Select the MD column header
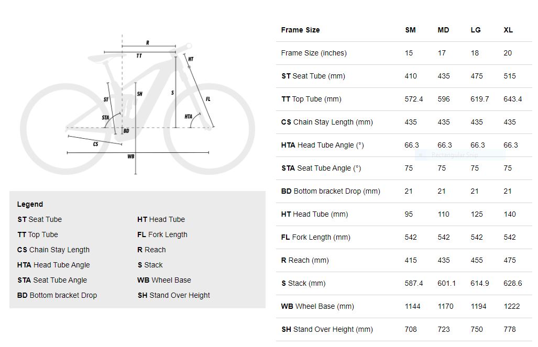 pos(443,30)
